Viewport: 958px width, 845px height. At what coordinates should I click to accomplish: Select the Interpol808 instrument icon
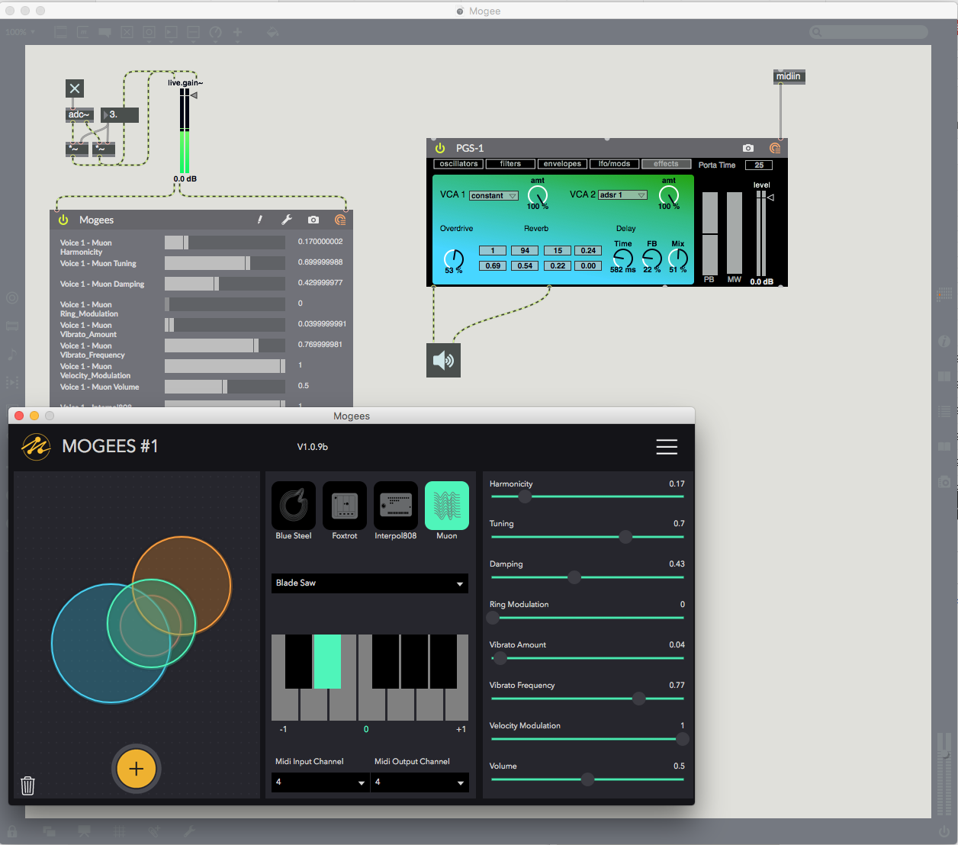click(x=395, y=506)
